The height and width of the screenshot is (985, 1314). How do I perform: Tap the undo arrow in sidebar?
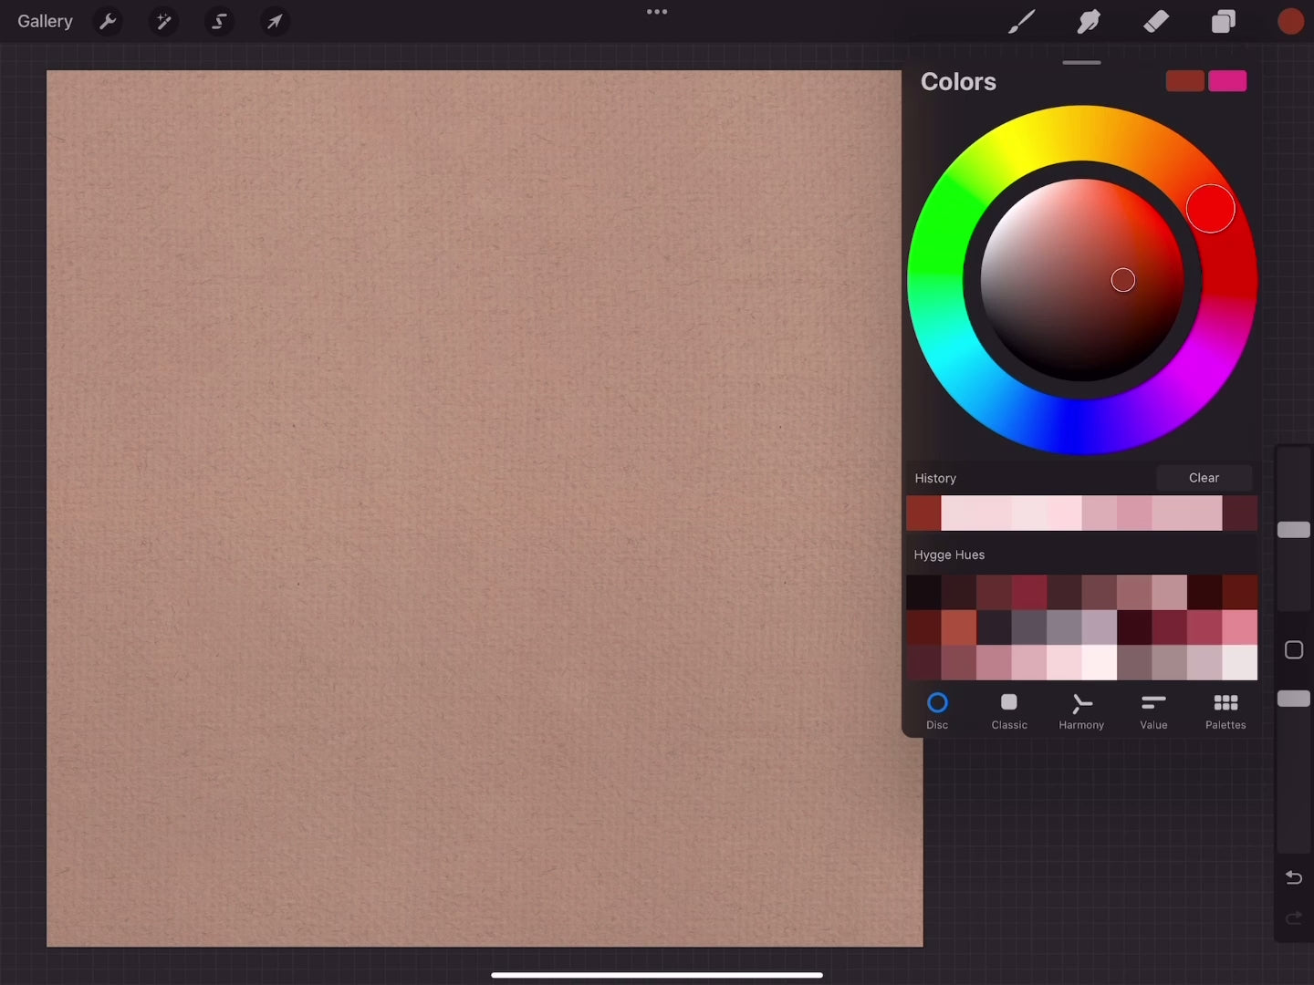[1293, 877]
